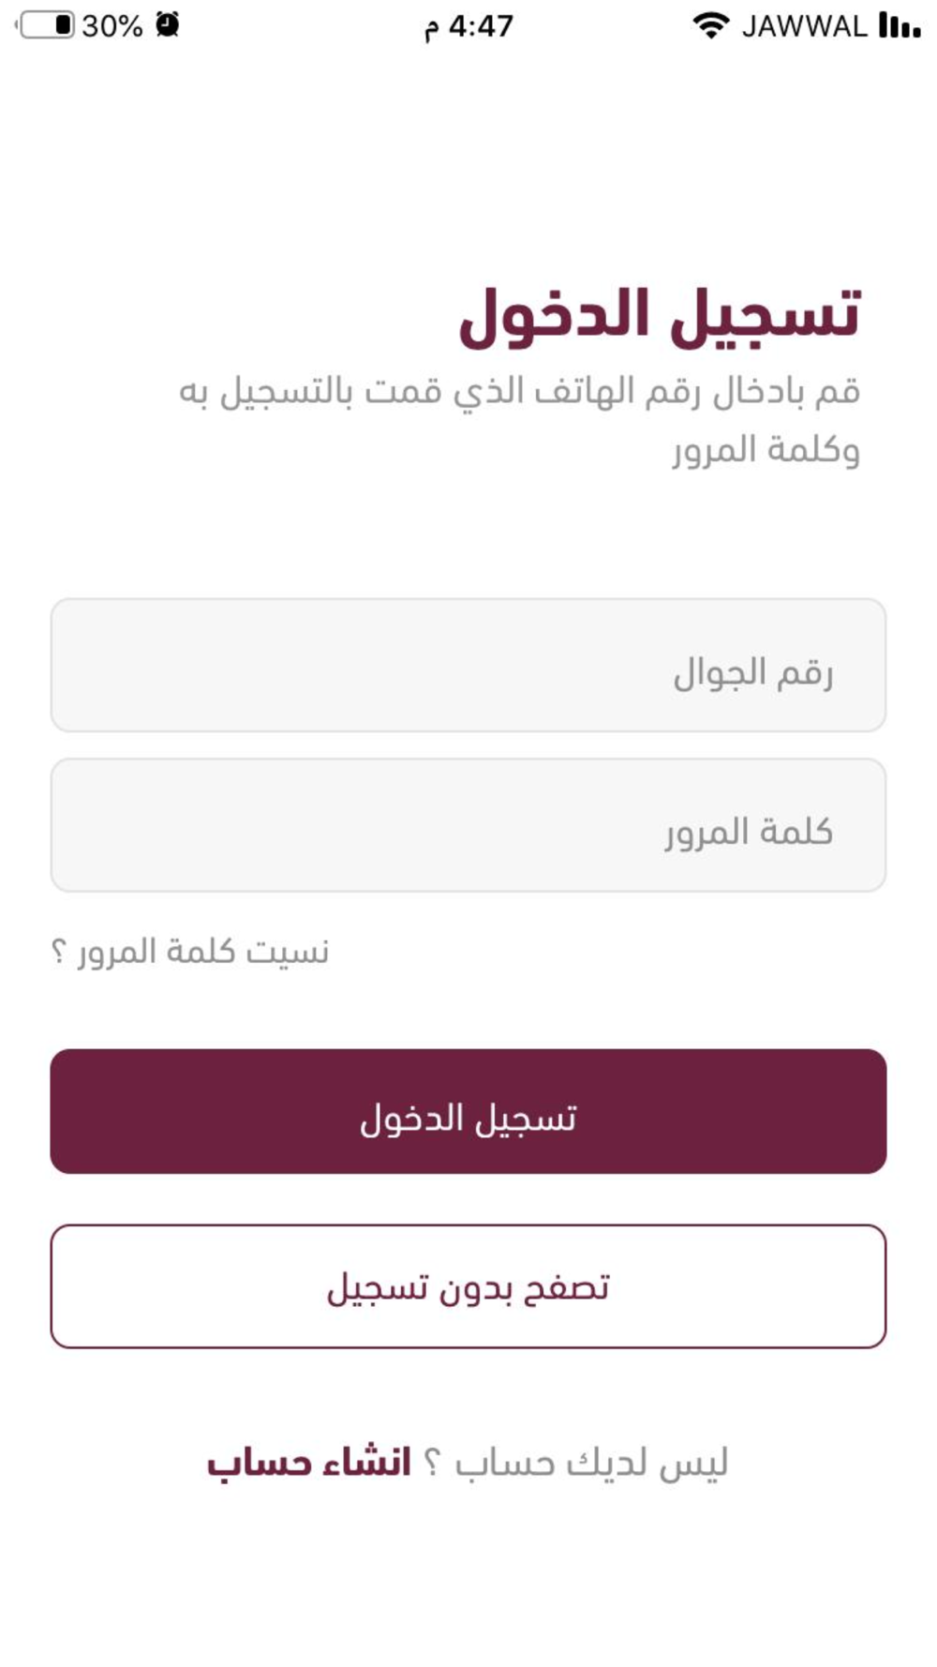Tap the question mark beside نسيت كلمة المرور

pos(59,953)
